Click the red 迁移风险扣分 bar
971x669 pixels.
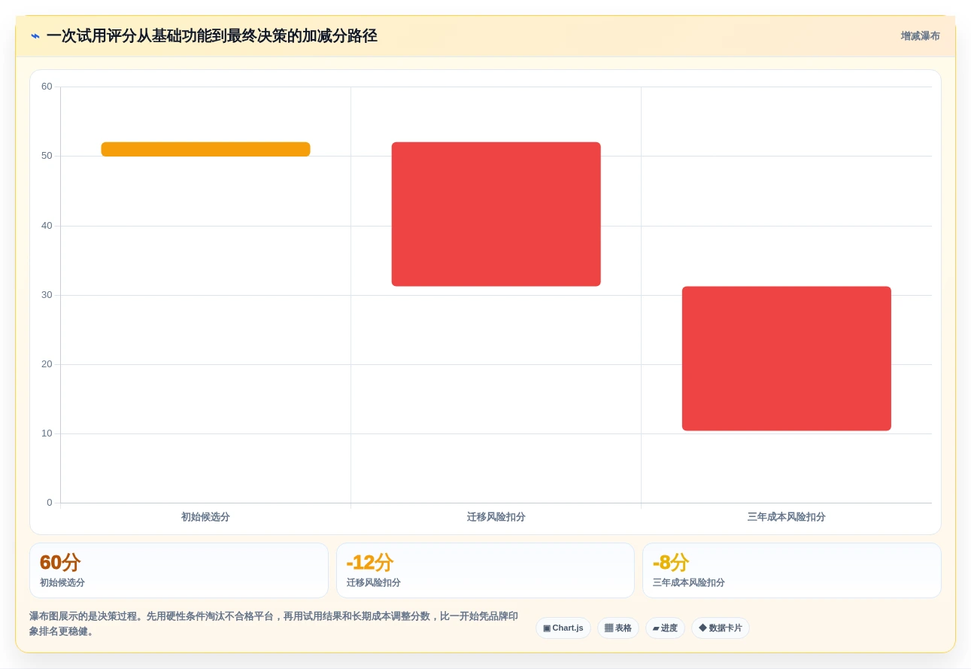coord(496,214)
